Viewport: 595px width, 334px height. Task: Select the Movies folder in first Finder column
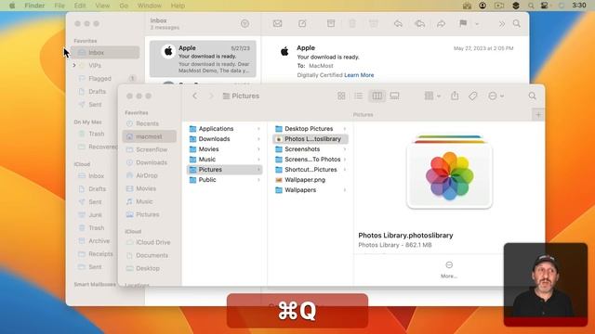[x=225, y=149]
